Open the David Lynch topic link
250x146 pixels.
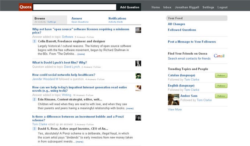72,67
